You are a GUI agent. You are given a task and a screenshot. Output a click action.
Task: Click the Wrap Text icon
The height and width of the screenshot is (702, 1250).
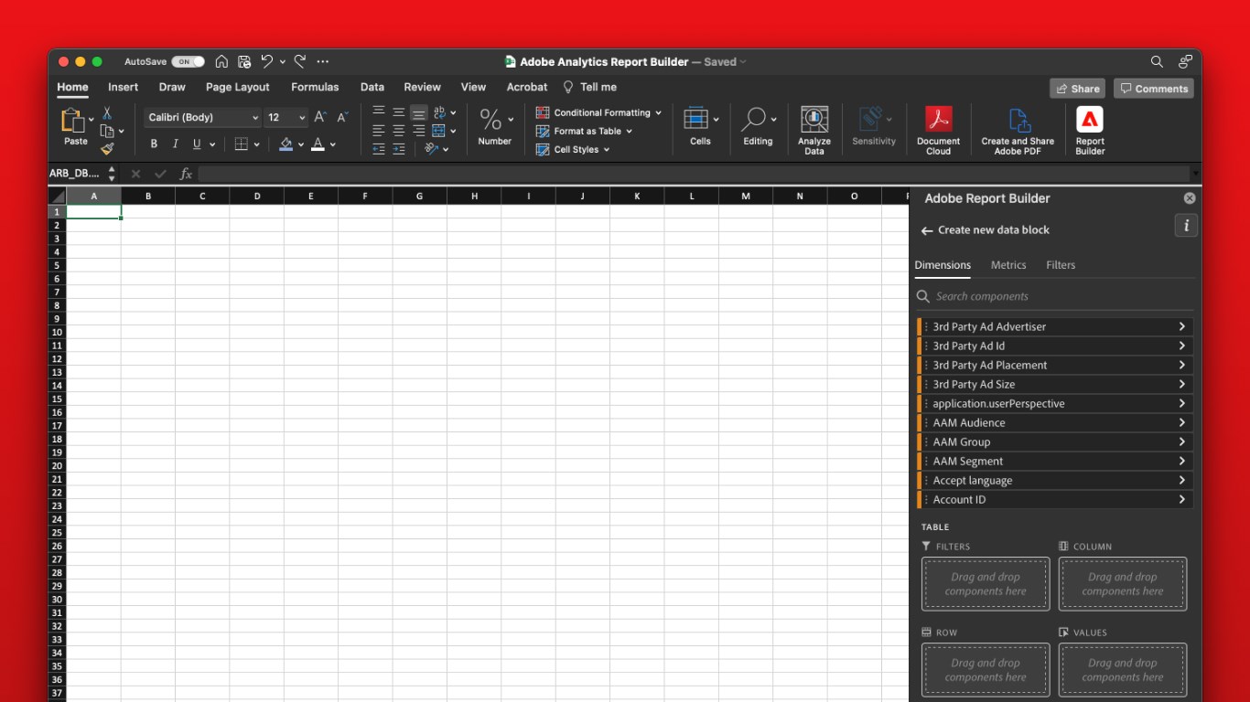coord(439,112)
